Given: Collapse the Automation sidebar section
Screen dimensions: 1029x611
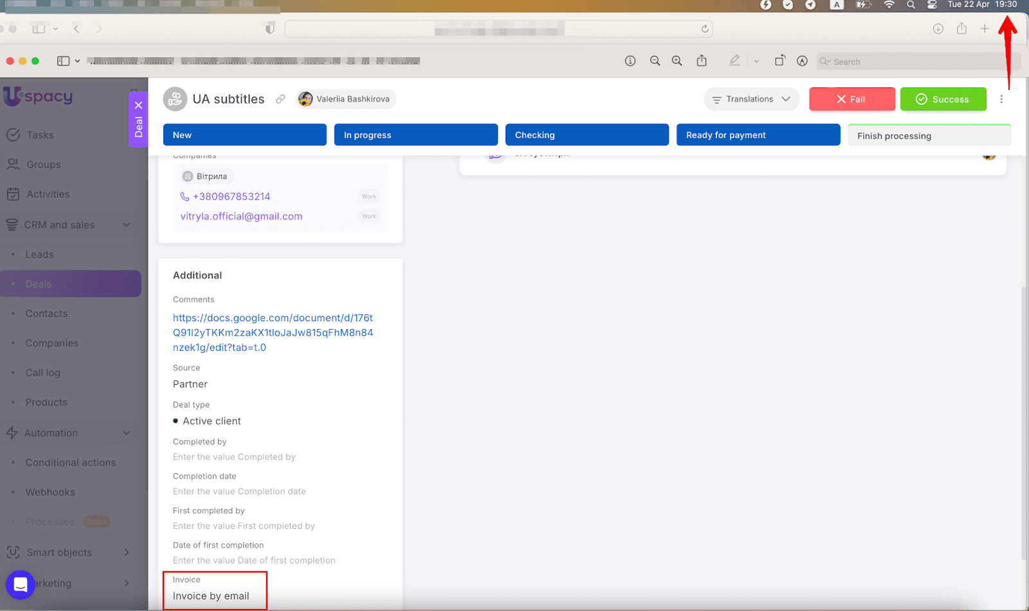Looking at the screenshot, I should [x=127, y=433].
